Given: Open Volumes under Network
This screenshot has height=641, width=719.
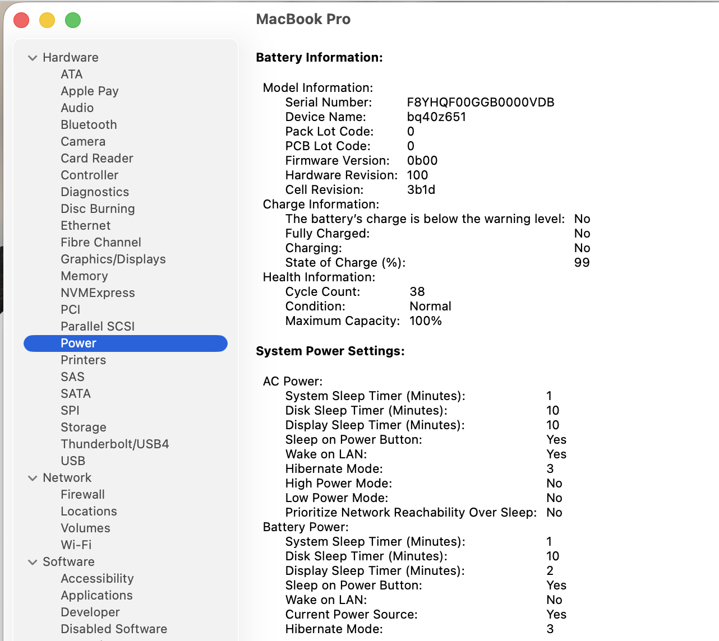Looking at the screenshot, I should 85,528.
